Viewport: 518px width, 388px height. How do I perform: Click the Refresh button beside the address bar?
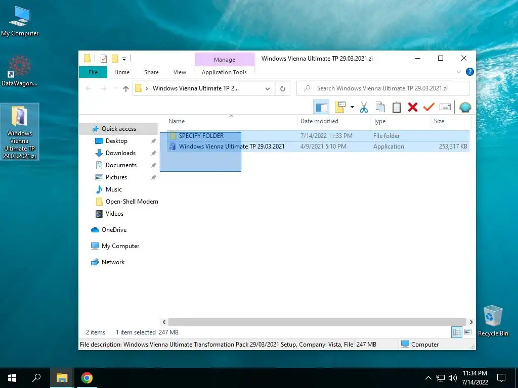(x=282, y=88)
